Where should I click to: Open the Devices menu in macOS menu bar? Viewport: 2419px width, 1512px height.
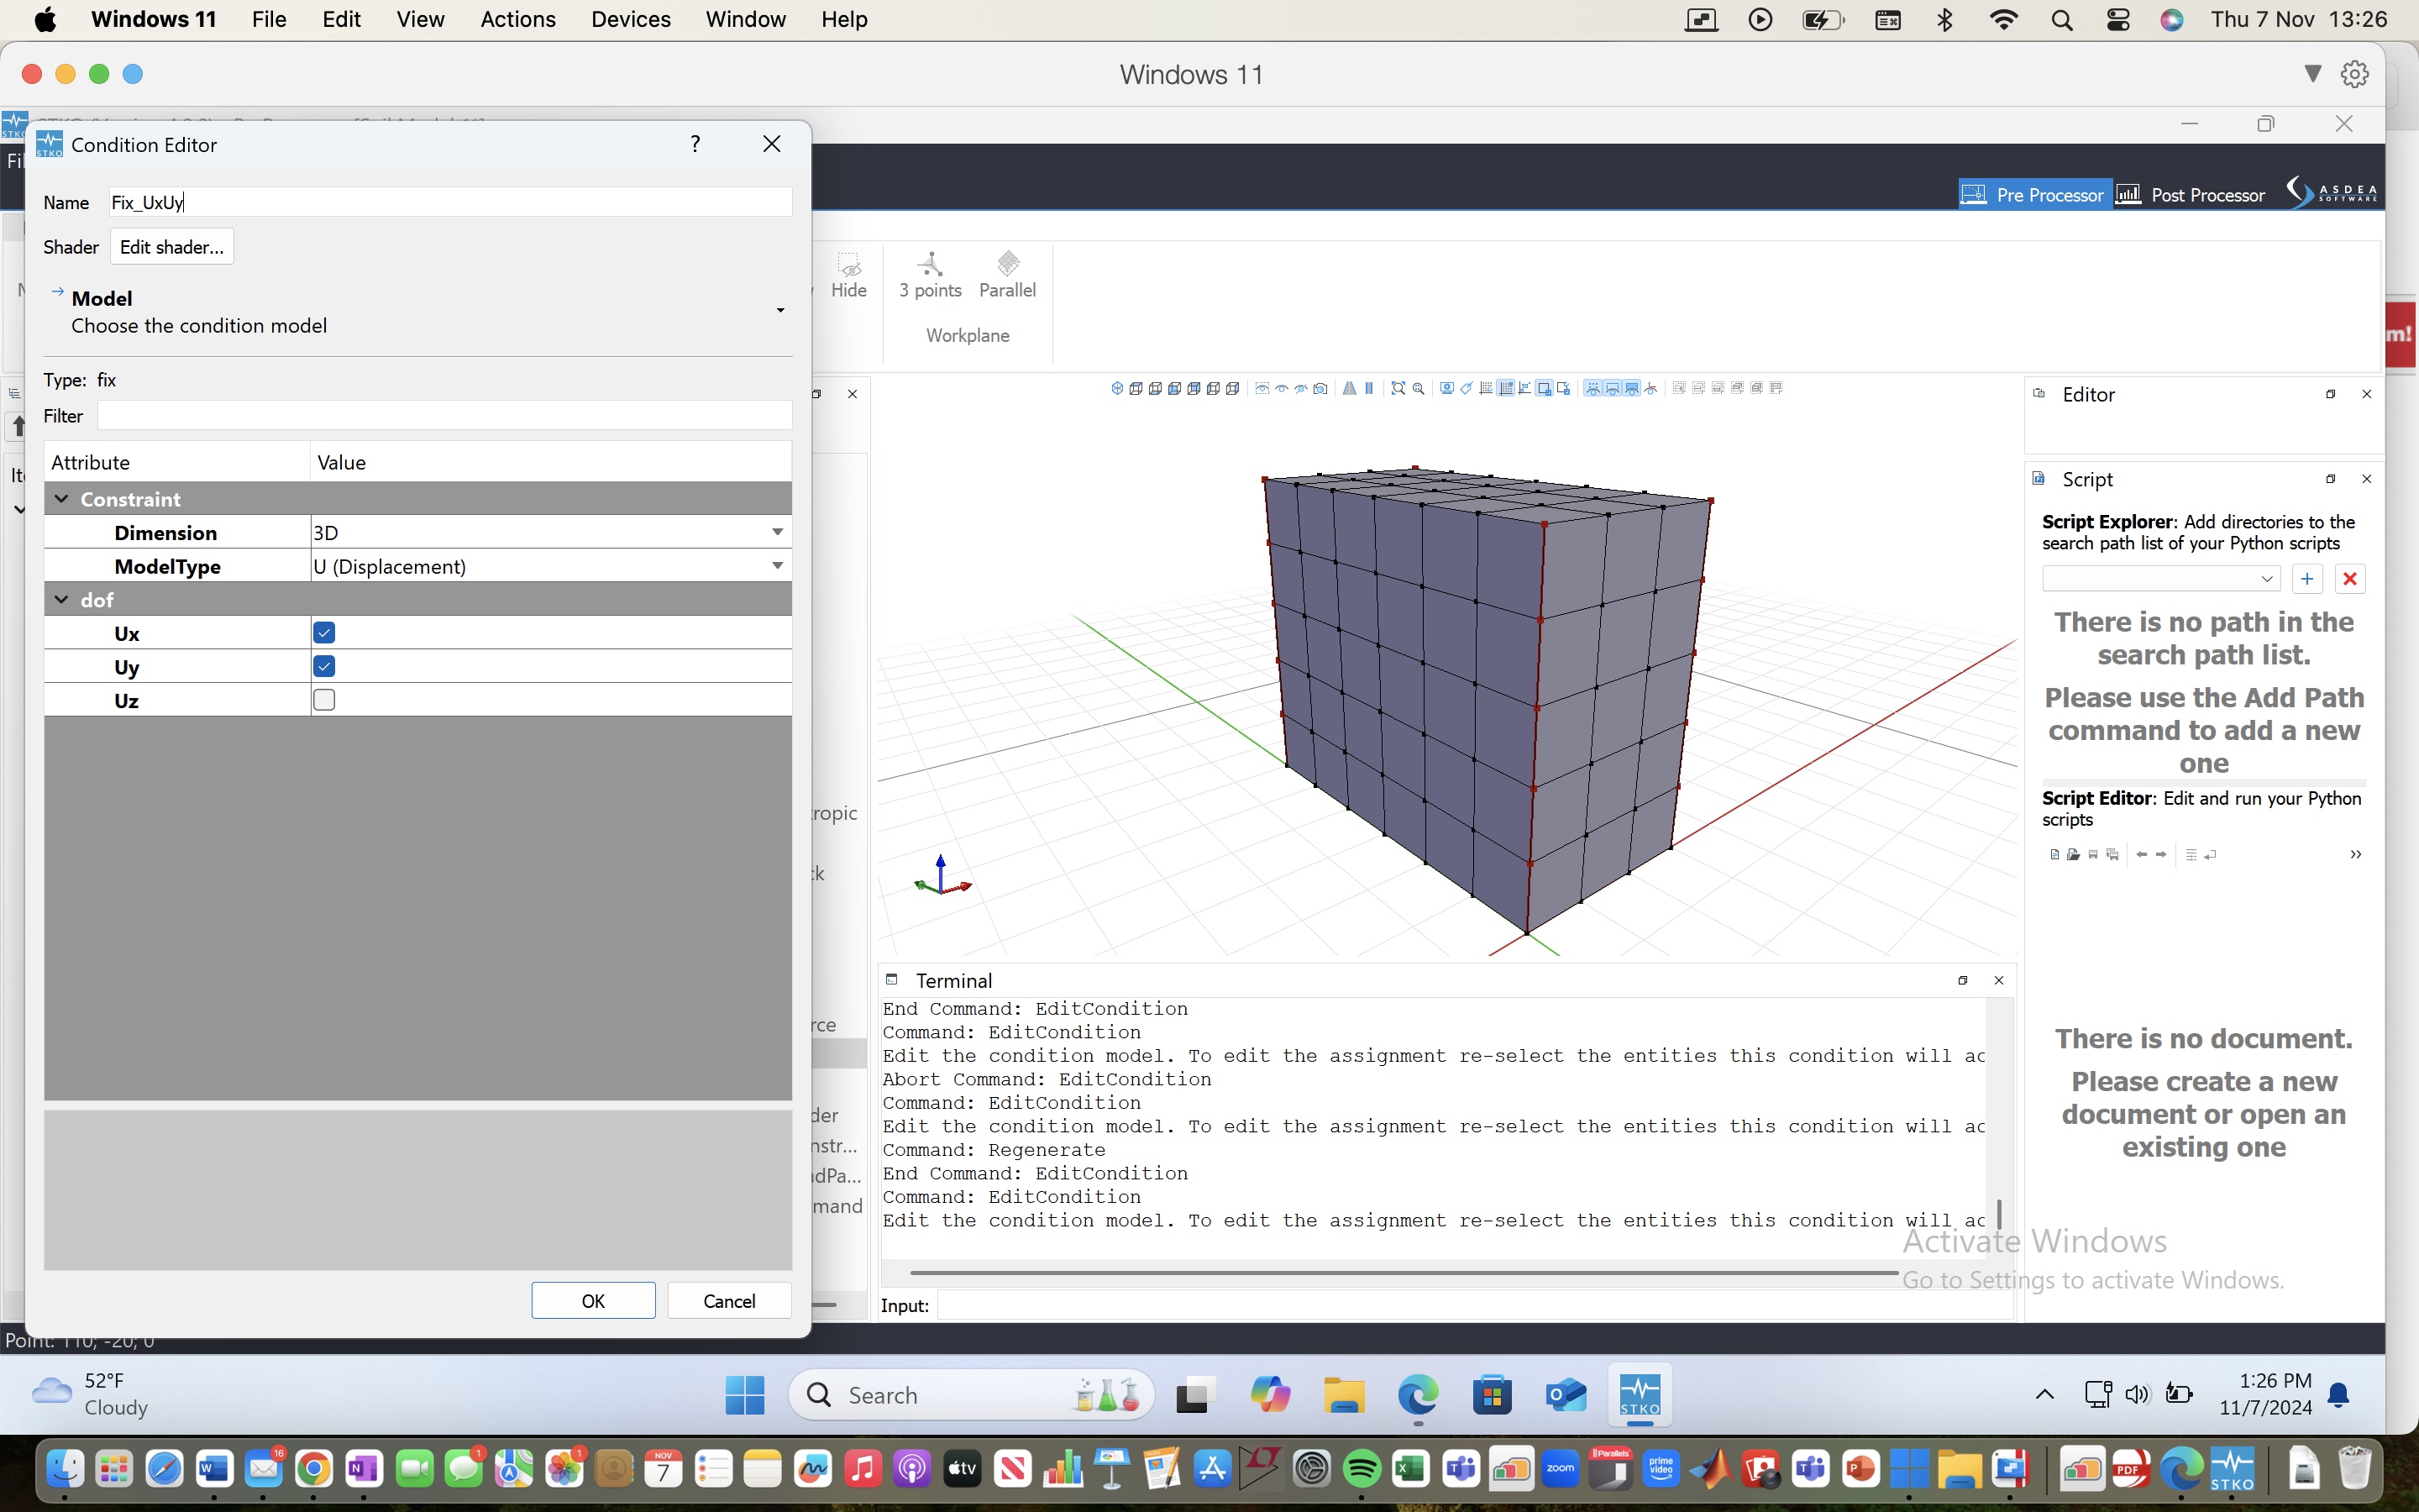point(631,19)
